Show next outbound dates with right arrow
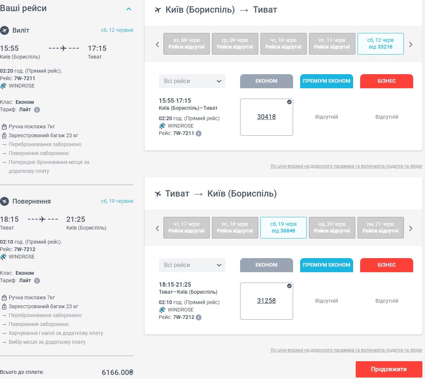Image resolution: width=425 pixels, height=379 pixels. tap(411, 44)
